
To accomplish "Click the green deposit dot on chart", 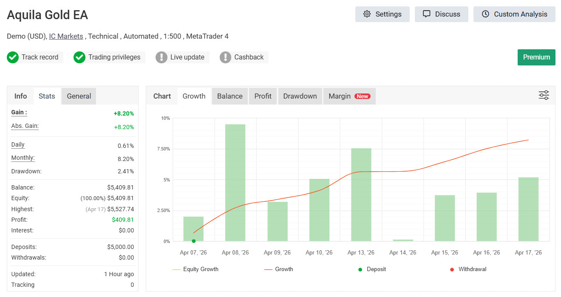I will coord(194,241).
